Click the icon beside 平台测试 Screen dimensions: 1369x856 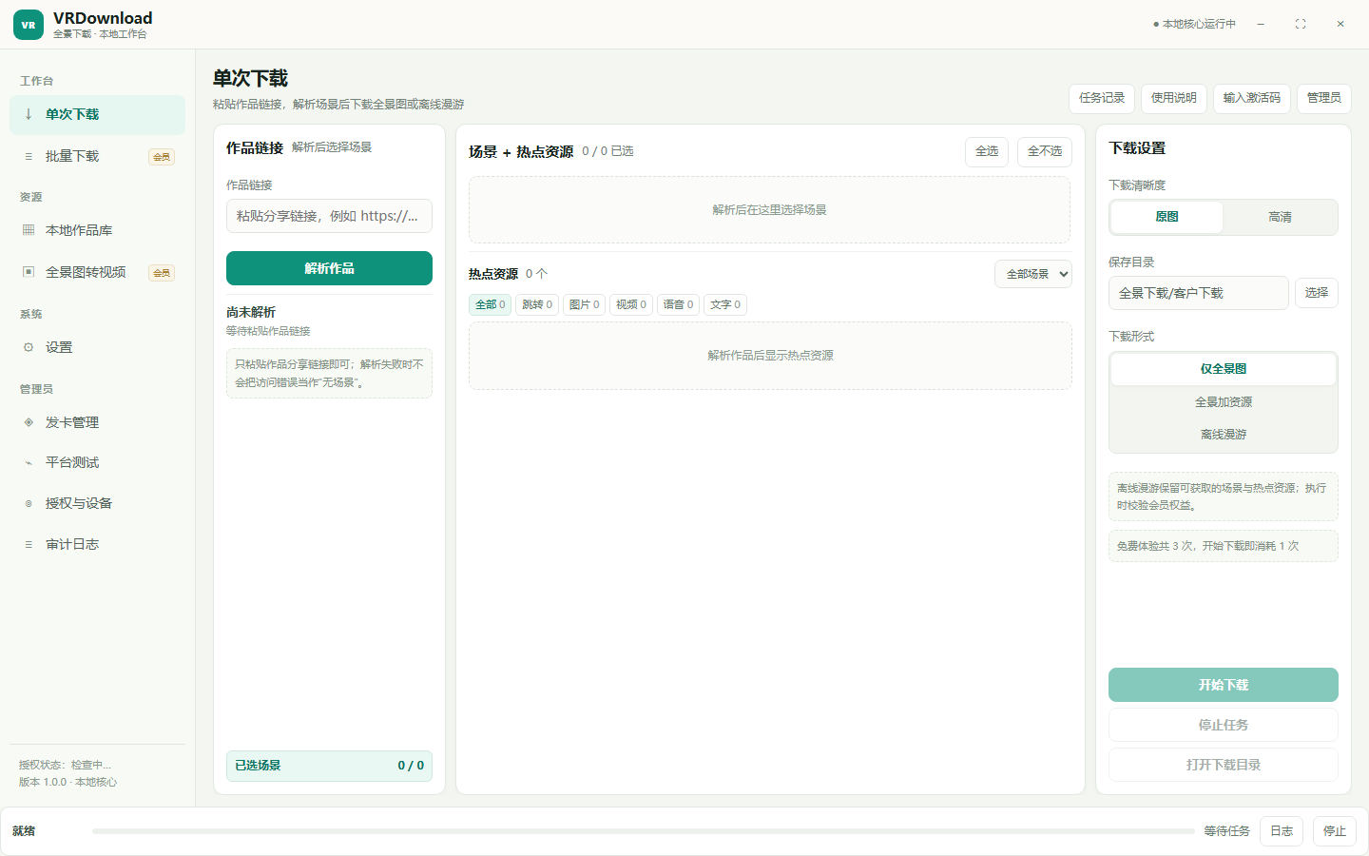coord(29,462)
